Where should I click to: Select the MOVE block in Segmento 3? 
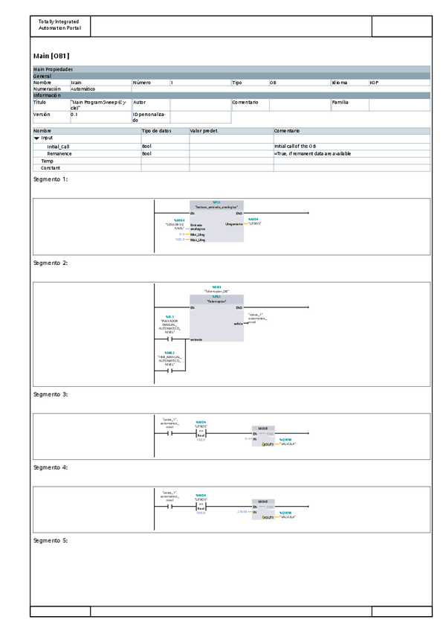263,436
